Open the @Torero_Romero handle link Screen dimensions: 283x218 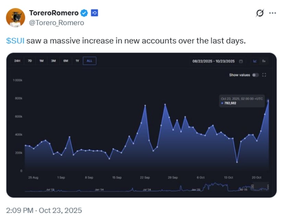(x=57, y=23)
